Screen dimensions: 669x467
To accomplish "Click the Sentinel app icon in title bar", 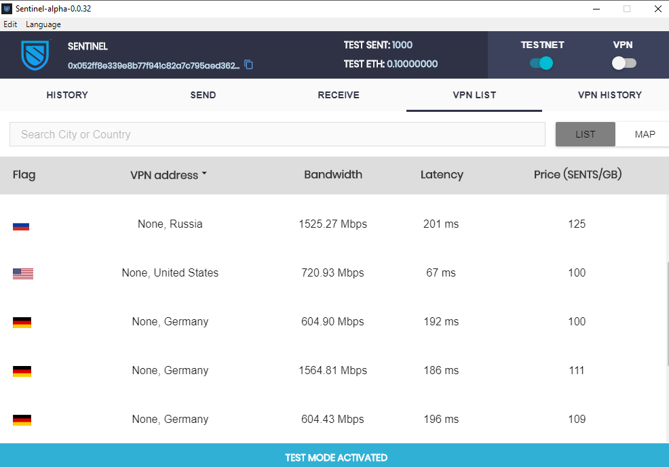I will (x=7, y=9).
